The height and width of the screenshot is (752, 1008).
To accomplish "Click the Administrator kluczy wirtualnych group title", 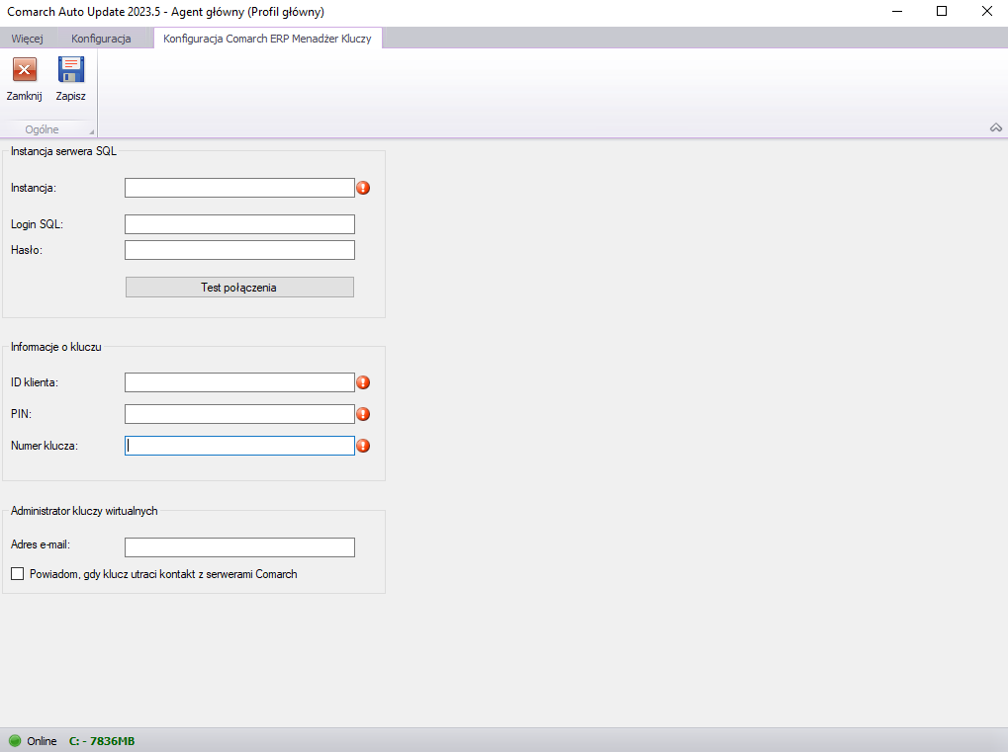I will (84, 511).
